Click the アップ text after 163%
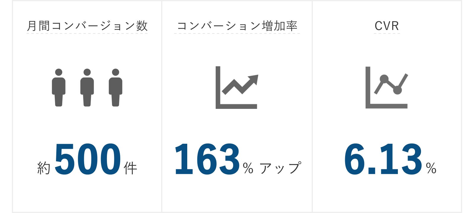Screen dimensions: 474x213 (281, 168)
